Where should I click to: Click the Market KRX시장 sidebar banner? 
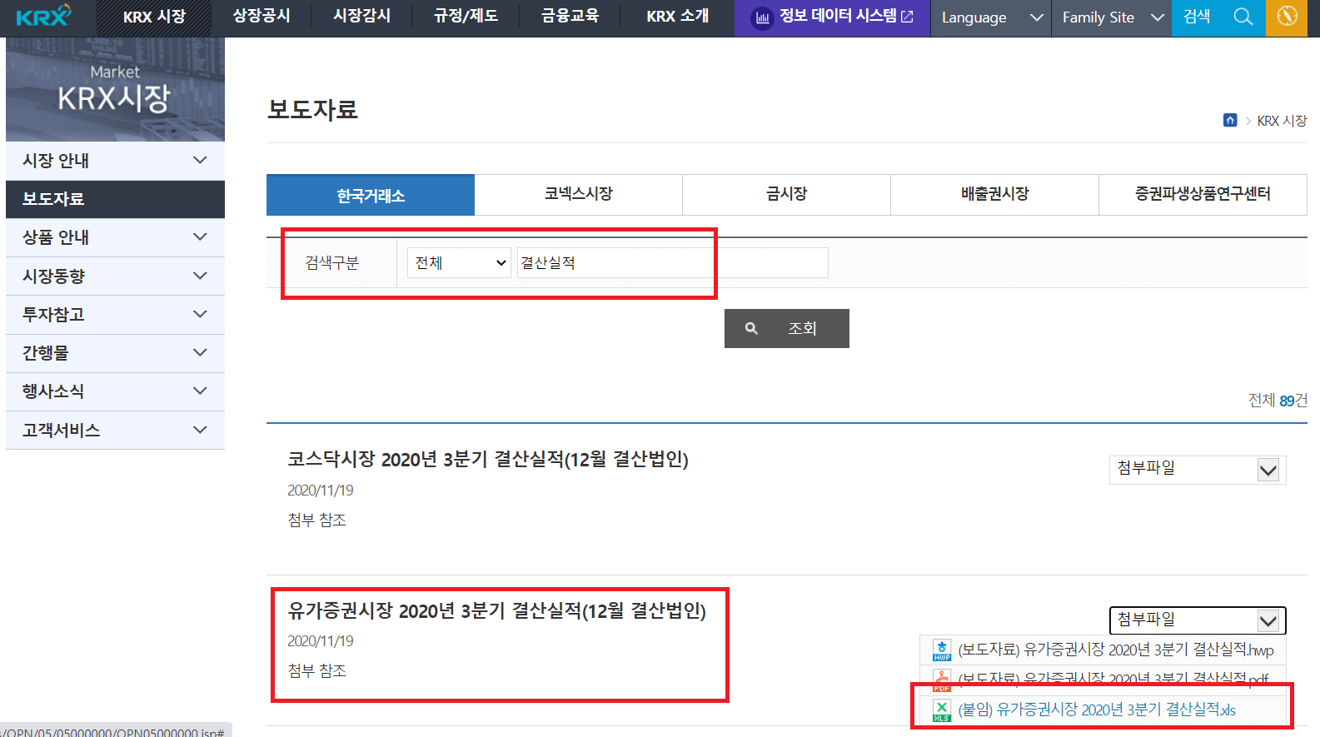click(x=115, y=89)
